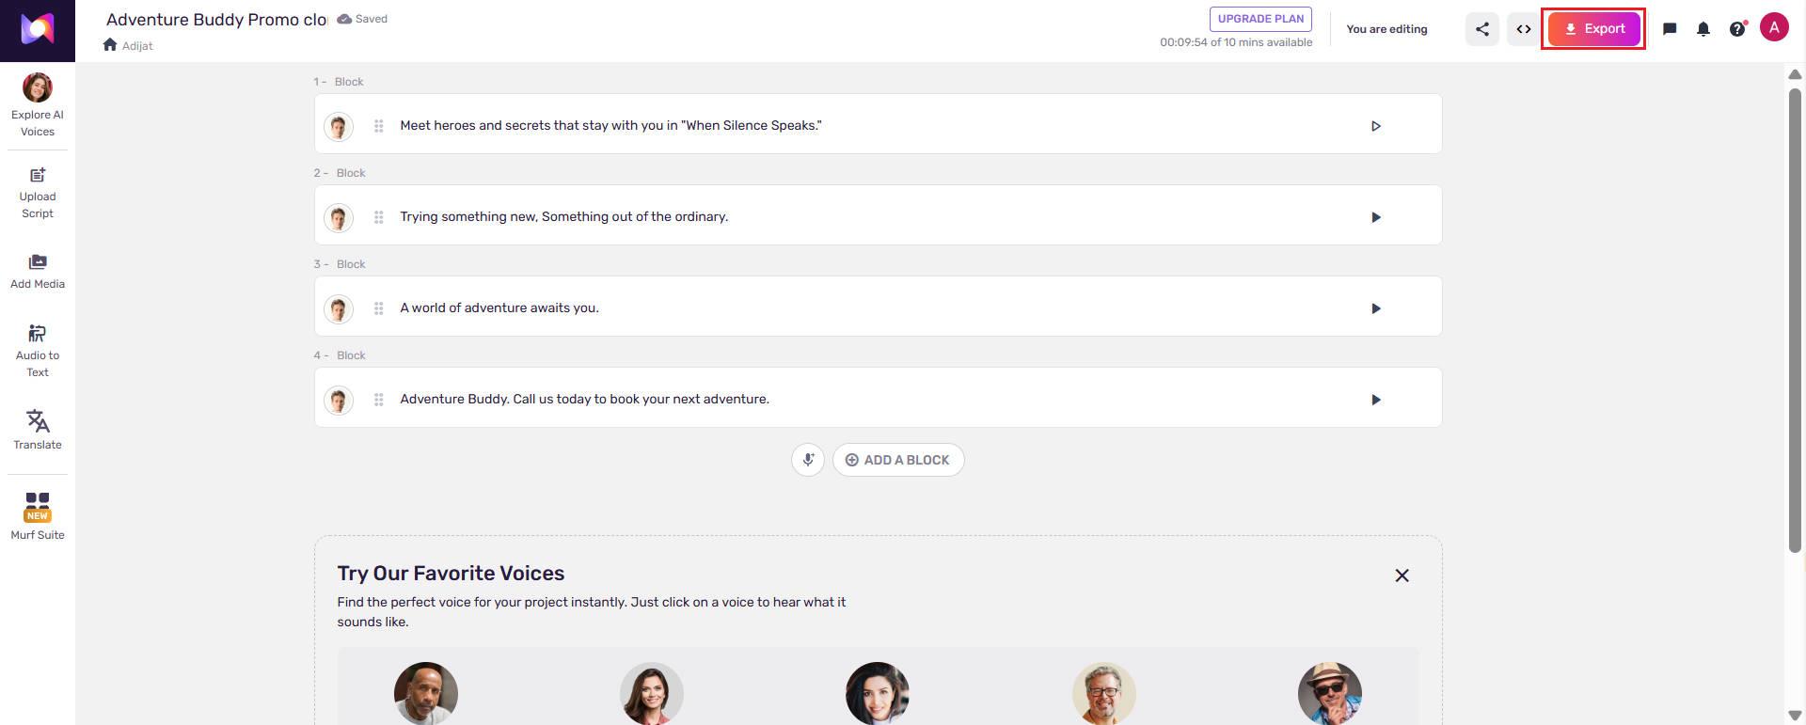Click the "Try Our Favorite Voices" heading
1806x725 pixels.
point(451,574)
